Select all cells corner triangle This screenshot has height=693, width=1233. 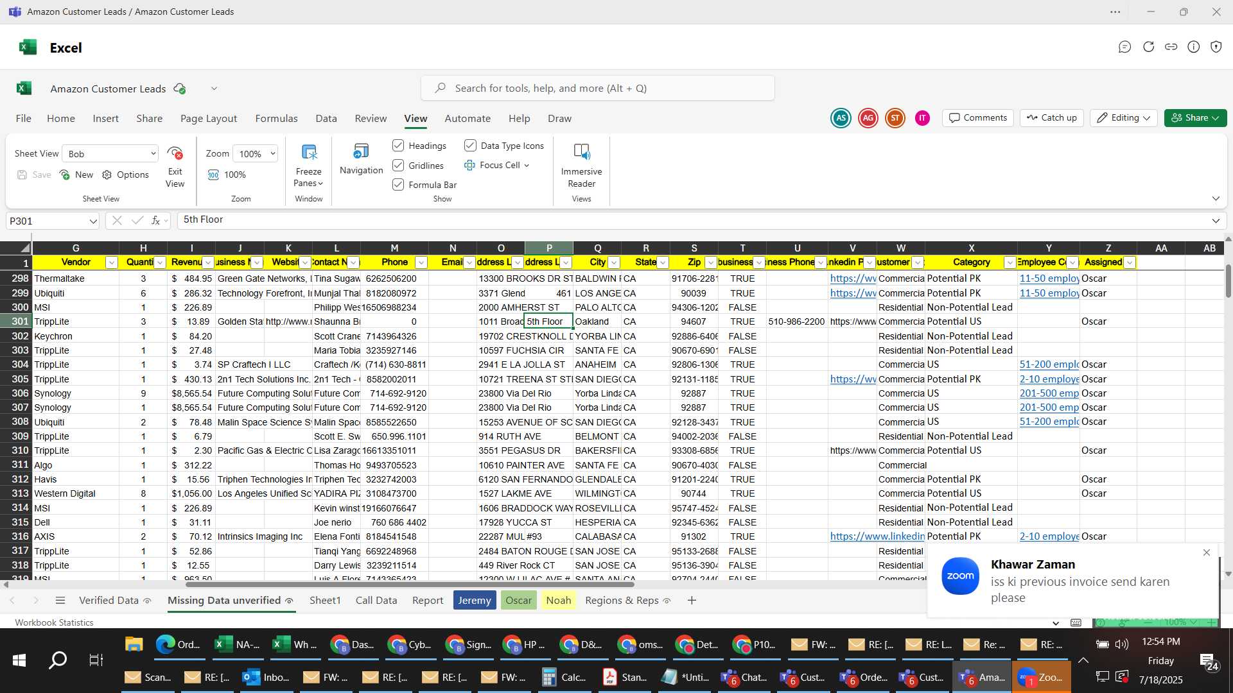[24, 248]
